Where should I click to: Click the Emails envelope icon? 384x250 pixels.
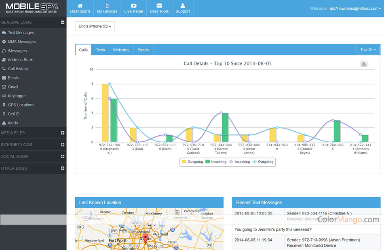4,78
